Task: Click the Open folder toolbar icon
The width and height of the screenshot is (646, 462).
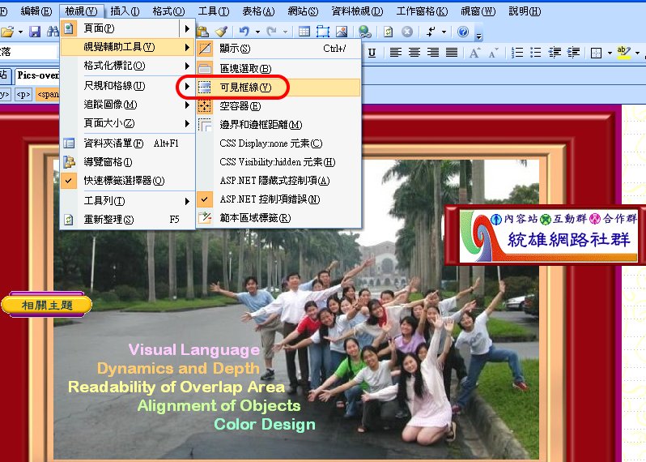Action: pyautogui.click(x=7, y=32)
